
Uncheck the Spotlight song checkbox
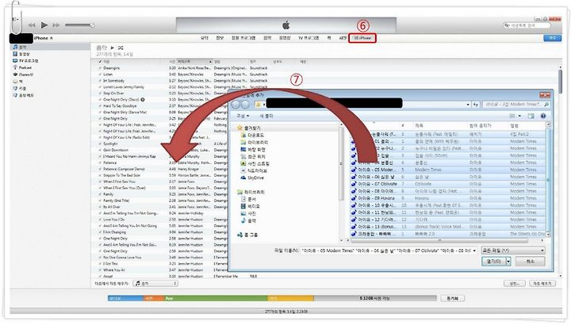click(100, 143)
